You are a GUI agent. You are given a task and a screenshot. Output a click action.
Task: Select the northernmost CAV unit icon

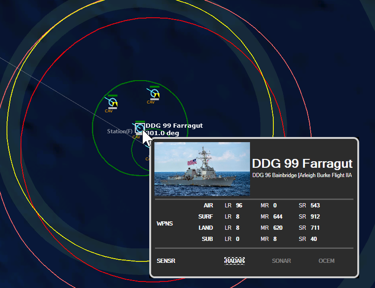point(154,93)
